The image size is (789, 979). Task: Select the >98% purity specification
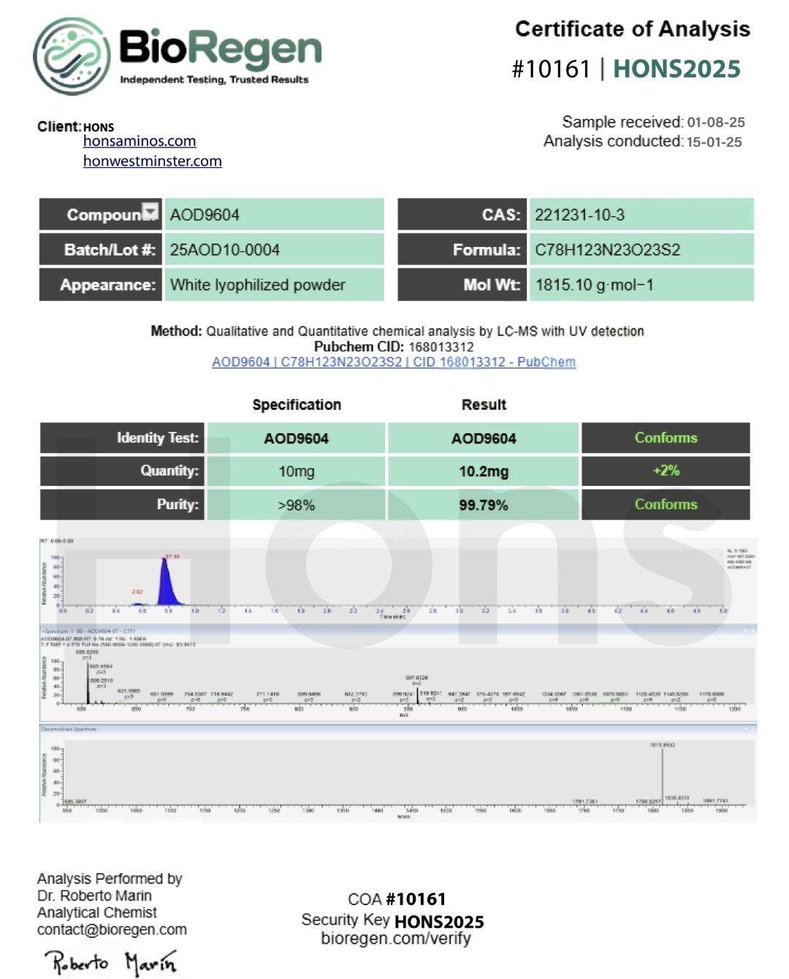tap(296, 506)
